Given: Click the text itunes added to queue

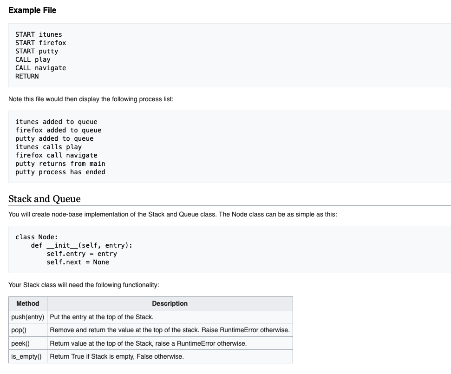Looking at the screenshot, I should coord(56,122).
